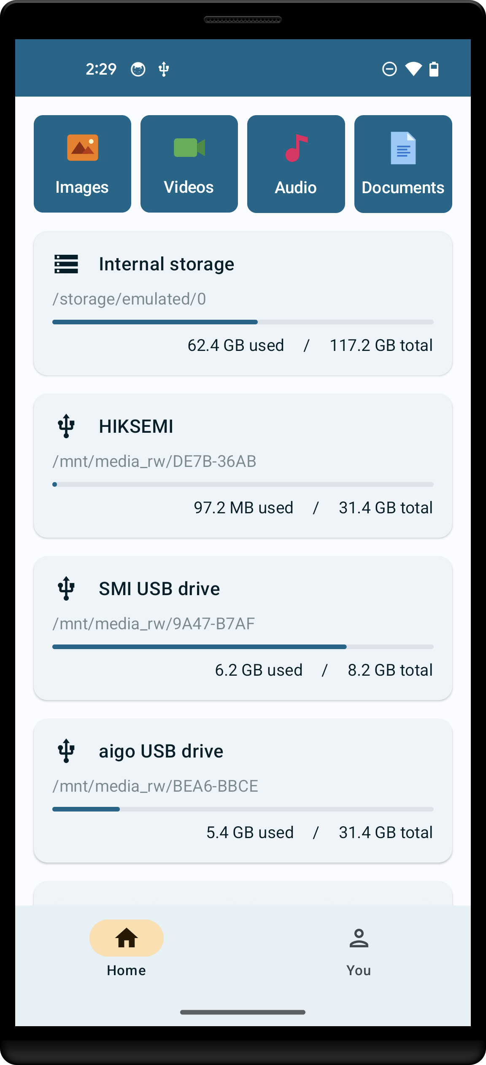Tap the USB icon beside HIKSEMI
Image resolution: width=486 pixels, height=1065 pixels.
coord(66,426)
